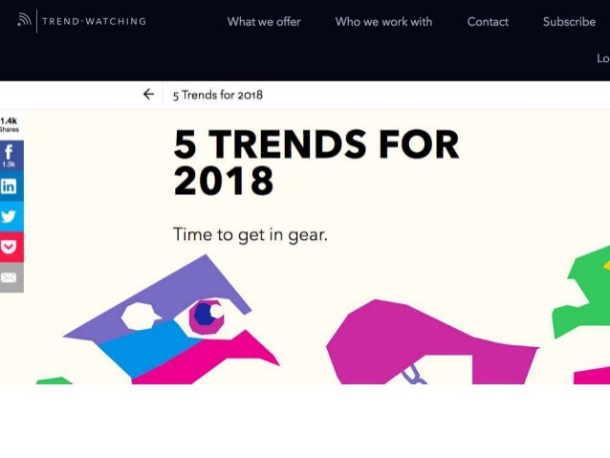
Task: Click the TREND·WATCHING brand text
Action: pos(94,21)
